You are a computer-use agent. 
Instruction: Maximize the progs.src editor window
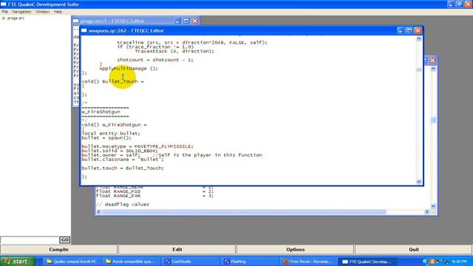click(186, 21)
